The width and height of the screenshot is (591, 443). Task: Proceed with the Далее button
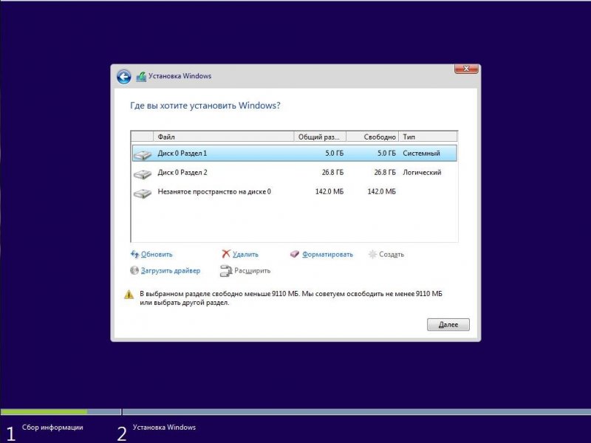[448, 324]
